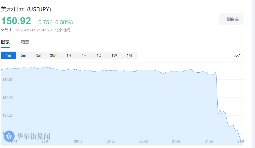Image resolution: width=255 pixels, height=148 pixels.
Task: Click the 21:26 time marker on axis
Action: 209,141
